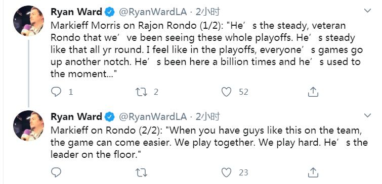Retweet the first tweet with 2 retweets
Image resolution: width=382 pixels, height=184 pixels.
(x=141, y=92)
